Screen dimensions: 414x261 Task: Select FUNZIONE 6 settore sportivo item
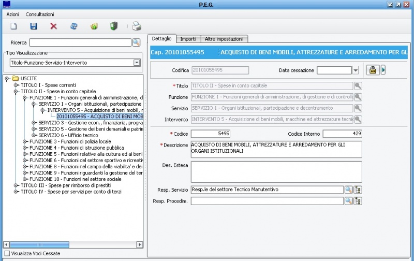tap(86, 161)
